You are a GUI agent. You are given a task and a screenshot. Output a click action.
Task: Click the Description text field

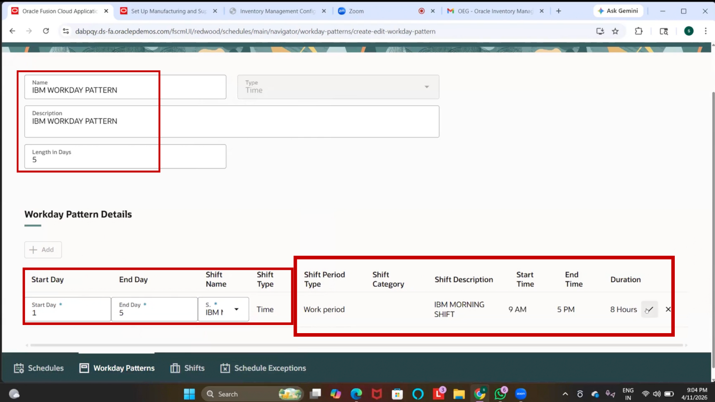232,121
